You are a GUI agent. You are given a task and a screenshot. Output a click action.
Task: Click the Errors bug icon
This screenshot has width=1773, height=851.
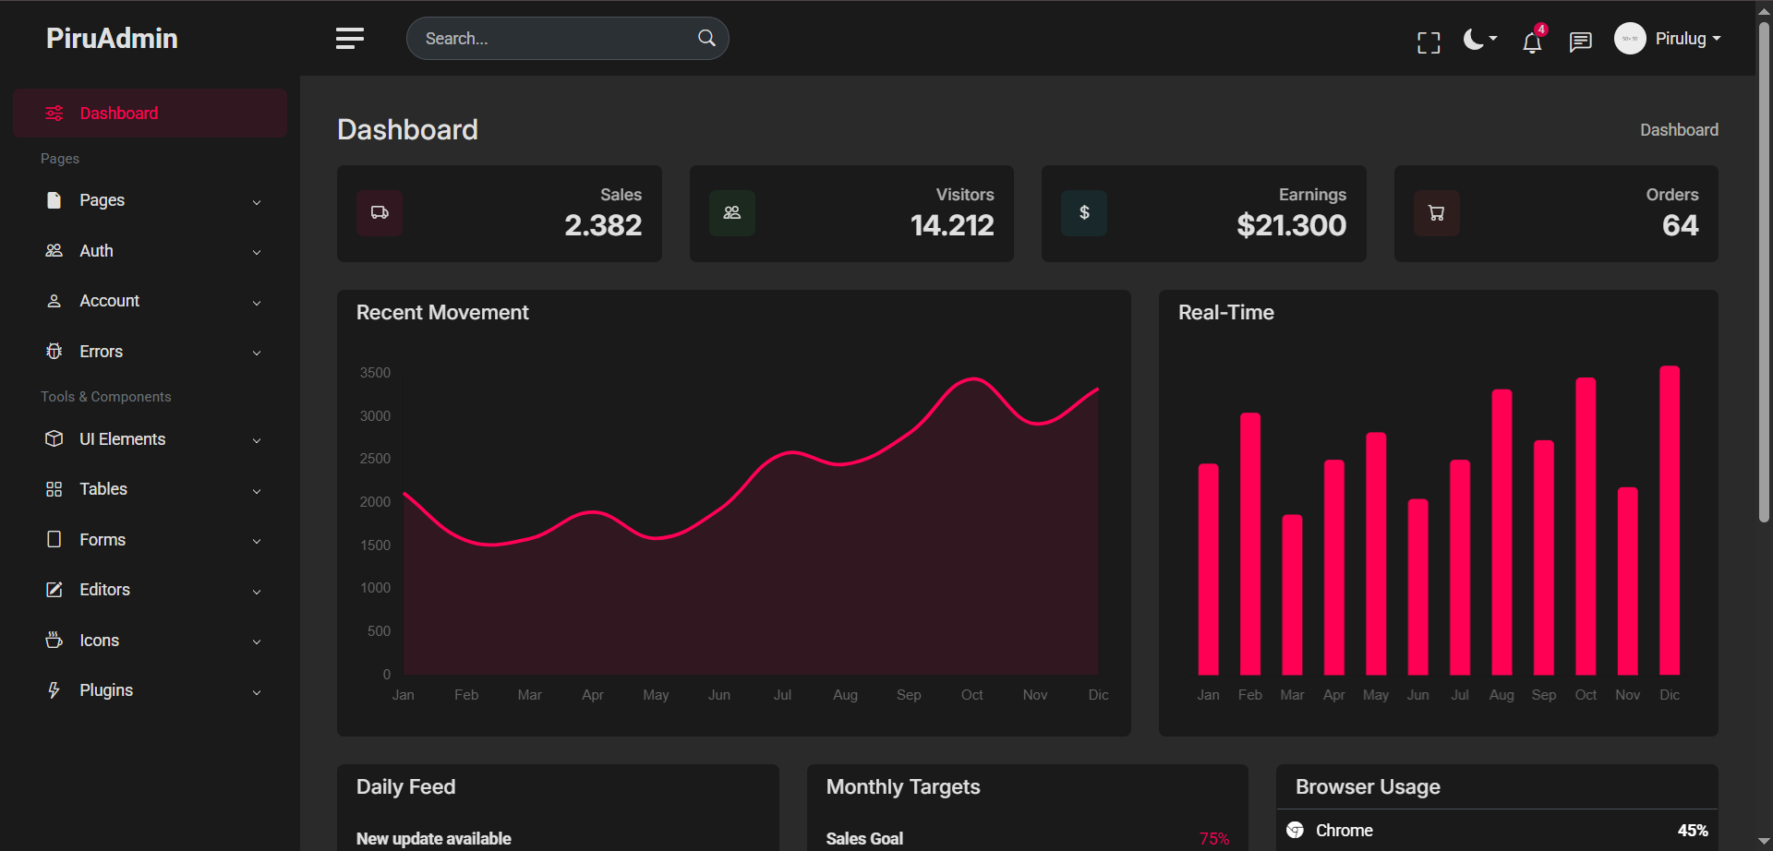point(54,351)
